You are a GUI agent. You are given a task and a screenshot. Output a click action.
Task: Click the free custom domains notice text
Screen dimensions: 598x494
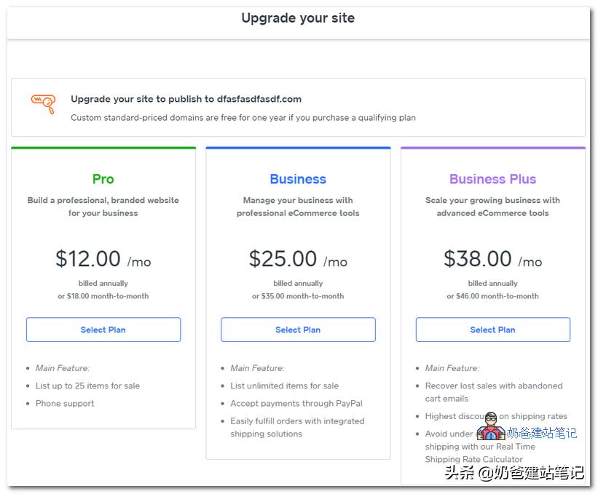243,117
